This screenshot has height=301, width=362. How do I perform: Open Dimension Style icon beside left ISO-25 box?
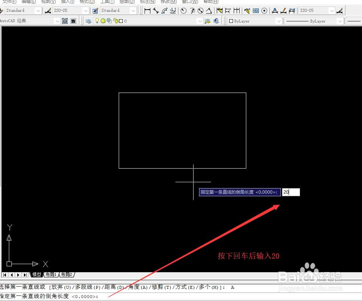pyautogui.click(x=48, y=11)
